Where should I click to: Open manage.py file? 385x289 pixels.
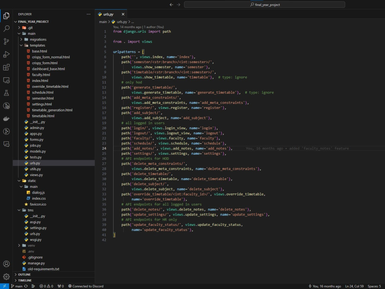[x=54, y=263]
